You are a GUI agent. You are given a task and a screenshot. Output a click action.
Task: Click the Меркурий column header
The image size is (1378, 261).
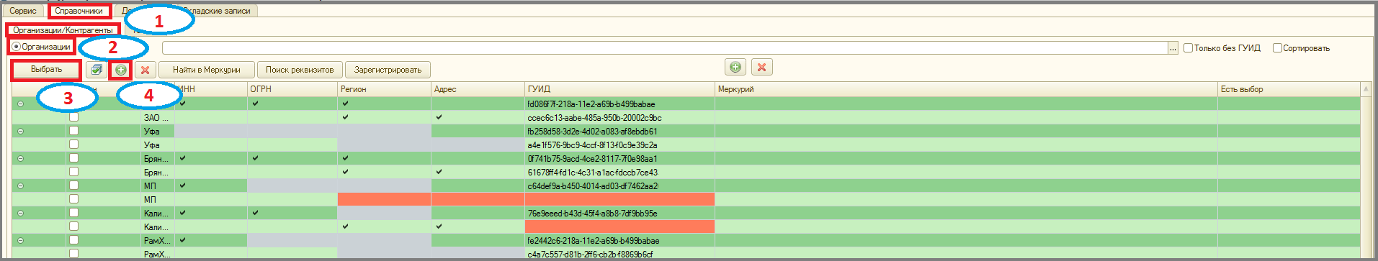(966, 89)
